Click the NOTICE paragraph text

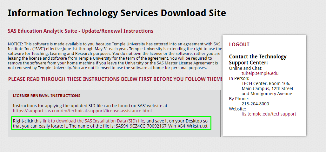(115, 56)
